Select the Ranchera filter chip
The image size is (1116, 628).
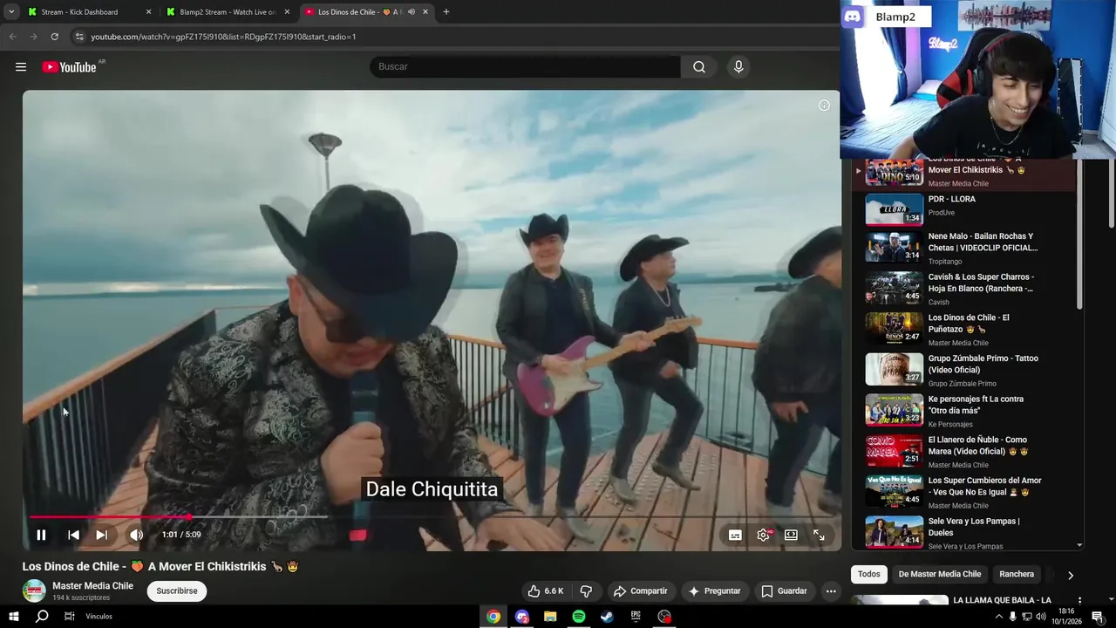point(1017,574)
